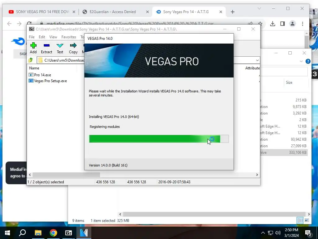Image resolution: width=318 pixels, height=239 pixels.
Task: Click the Test icon in 7-Zip toolbar
Action: pos(60,45)
